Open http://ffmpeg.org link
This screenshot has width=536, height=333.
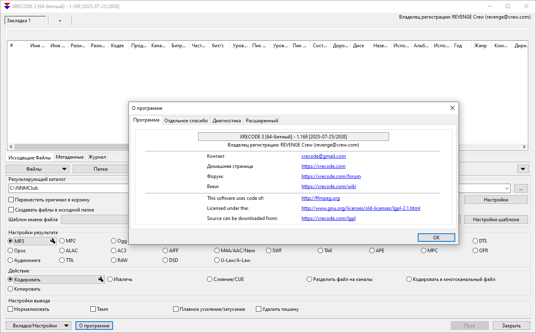point(320,198)
